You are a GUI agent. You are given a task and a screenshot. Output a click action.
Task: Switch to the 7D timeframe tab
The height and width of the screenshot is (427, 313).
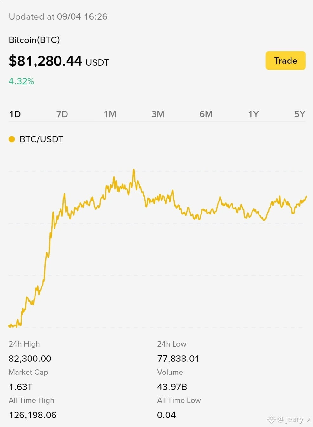click(x=62, y=114)
